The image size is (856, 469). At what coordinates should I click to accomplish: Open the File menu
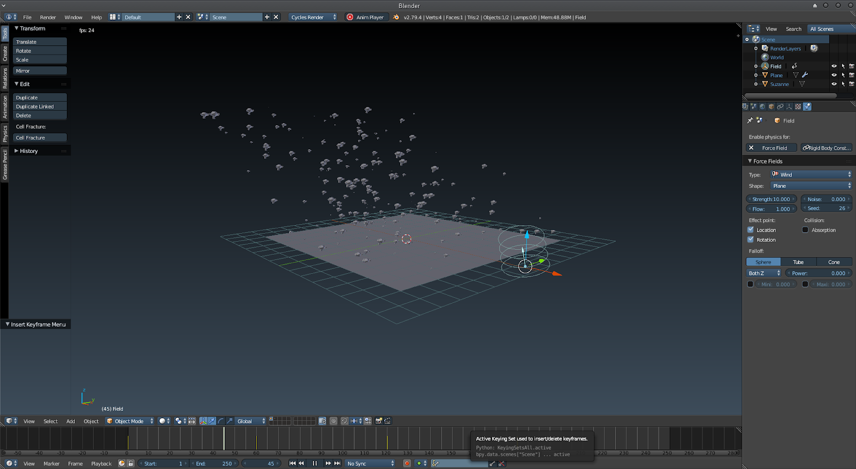click(27, 17)
